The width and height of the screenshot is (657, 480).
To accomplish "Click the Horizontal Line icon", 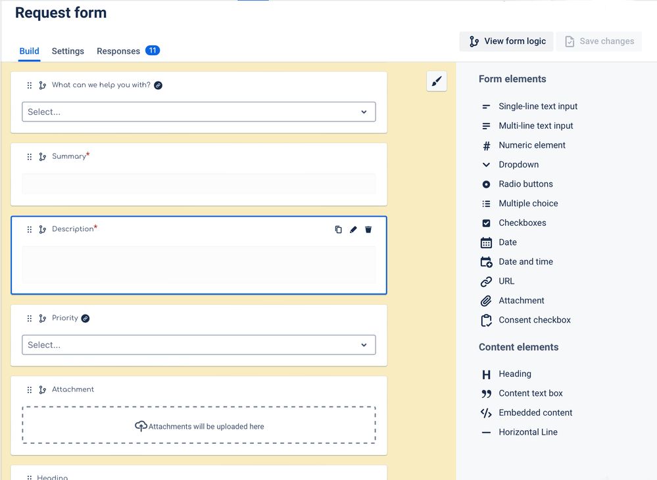I will 486,433.
